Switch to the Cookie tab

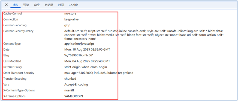coord(73,5)
